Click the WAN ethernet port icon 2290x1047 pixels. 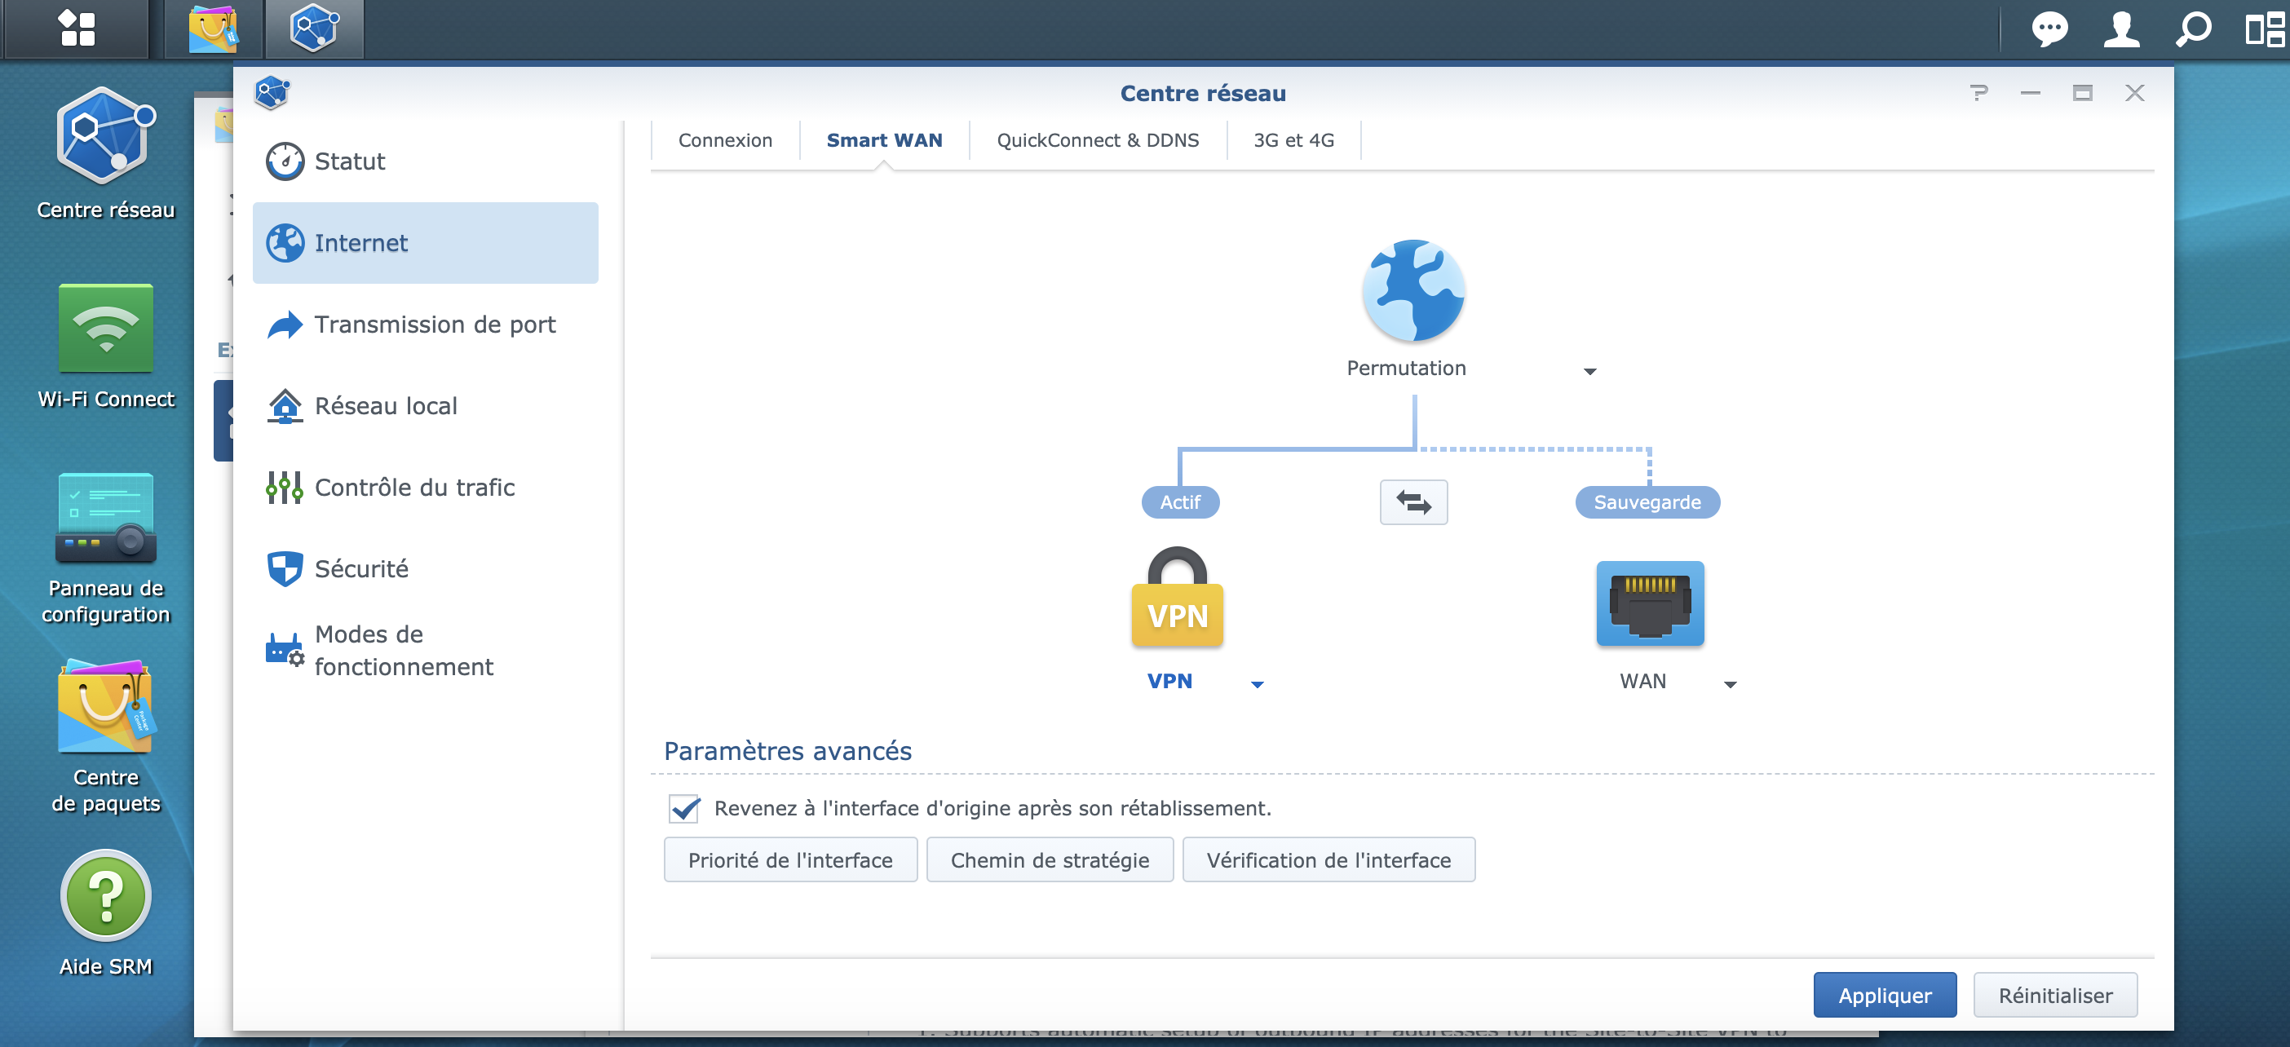(x=1649, y=603)
